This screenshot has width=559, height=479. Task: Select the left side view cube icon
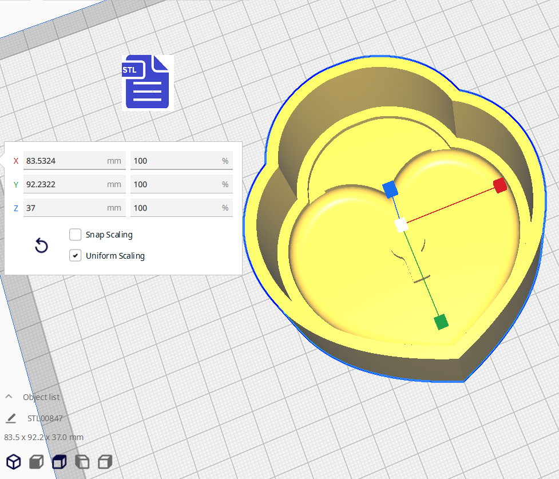(x=82, y=461)
